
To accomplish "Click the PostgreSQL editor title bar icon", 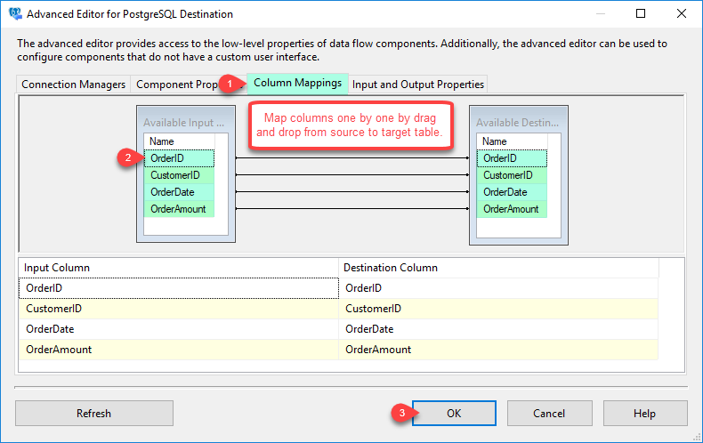I will pos(15,14).
